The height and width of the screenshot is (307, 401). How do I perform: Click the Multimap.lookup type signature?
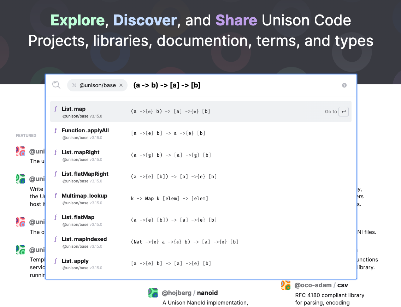coord(170,198)
